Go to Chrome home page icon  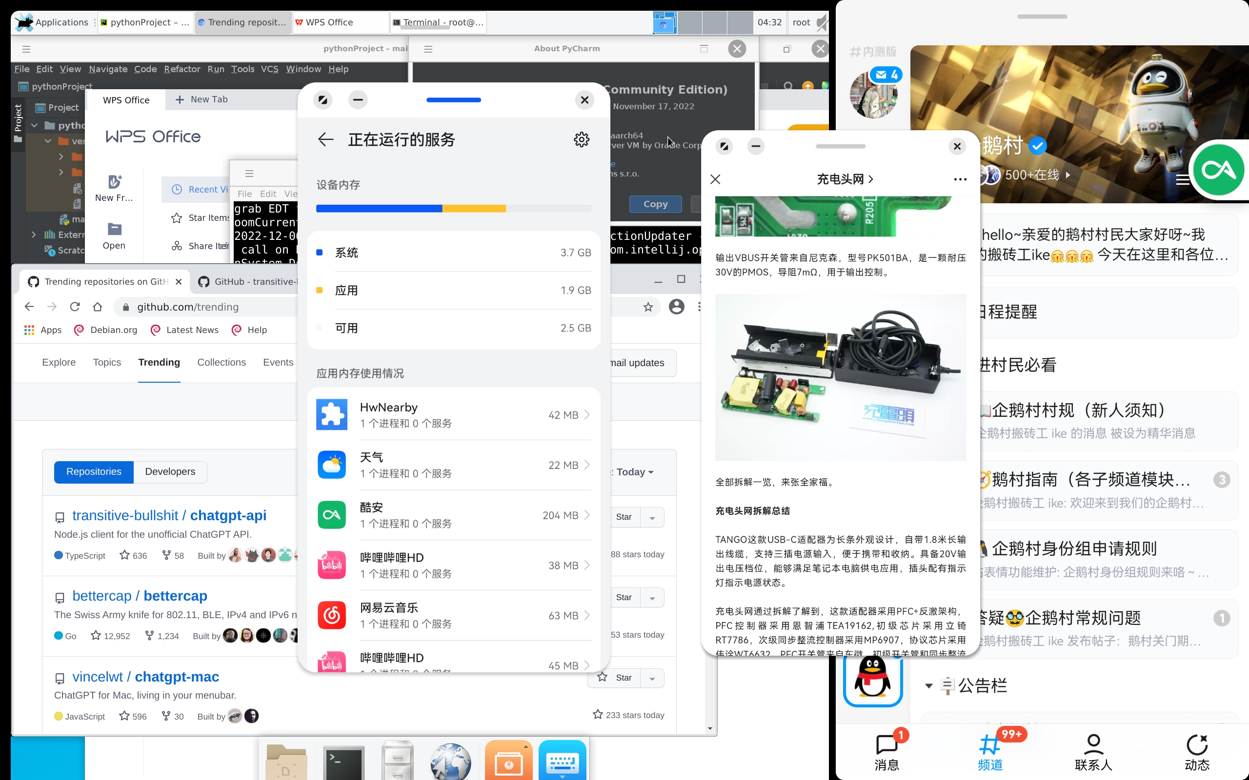[x=98, y=307]
